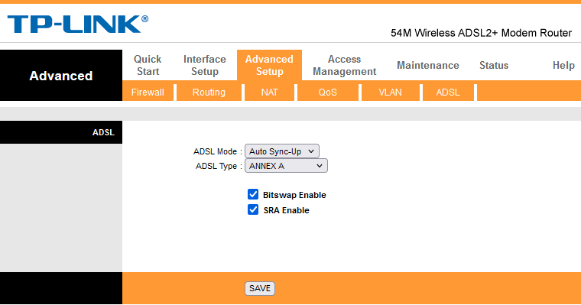The image size is (581, 305).
Task: Open the Status tab
Action: [494, 65]
